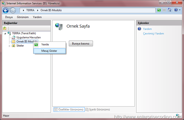The image size is (184, 120).
Task: Open the dropdown arrow next to toolbar help
Action: [x=180, y=10]
